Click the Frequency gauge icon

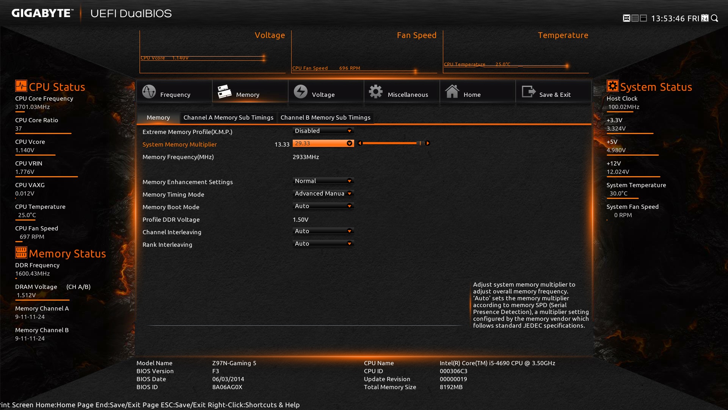point(149,91)
